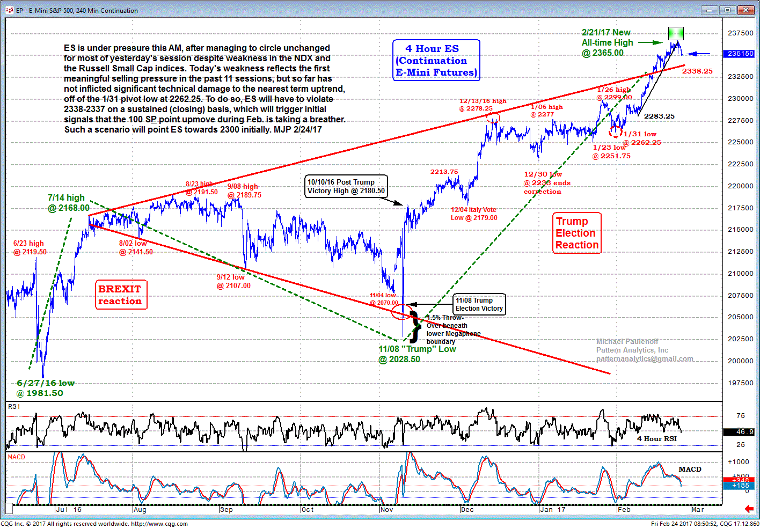Click the Nov date axis label
The image size is (760, 528).
click(x=387, y=509)
